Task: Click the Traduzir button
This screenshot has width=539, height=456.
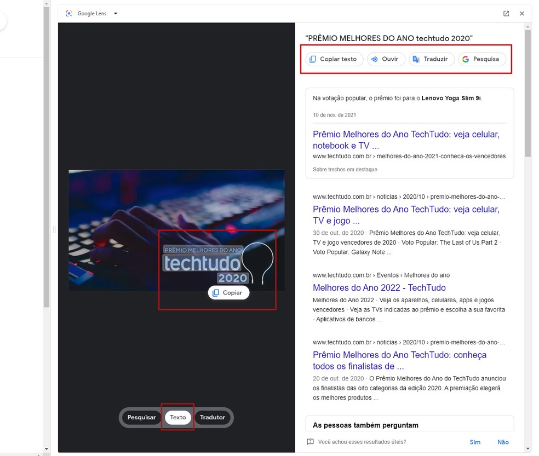Action: (431, 59)
